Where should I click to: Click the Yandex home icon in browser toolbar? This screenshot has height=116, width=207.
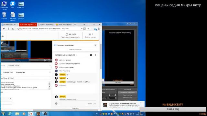8,29
